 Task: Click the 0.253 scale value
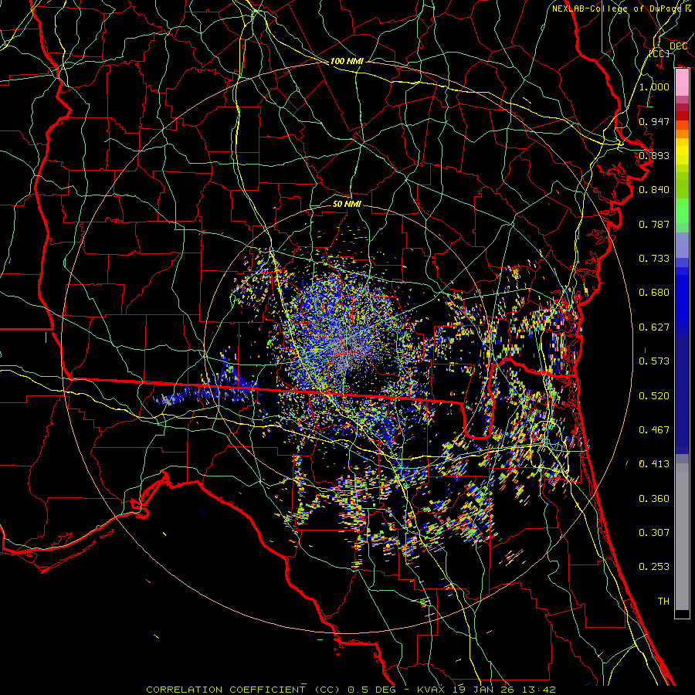tap(654, 567)
